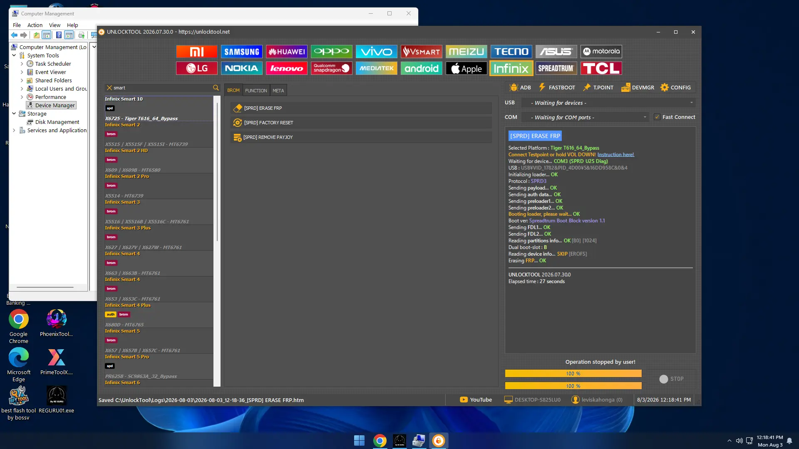Select the OPPO brand logo
799x449 pixels.
332,52
